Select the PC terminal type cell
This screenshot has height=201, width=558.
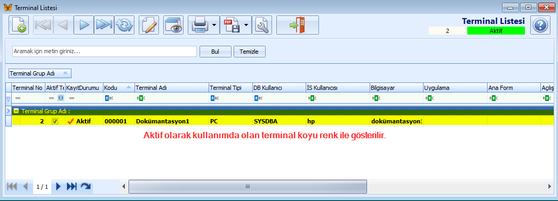pyautogui.click(x=230, y=121)
